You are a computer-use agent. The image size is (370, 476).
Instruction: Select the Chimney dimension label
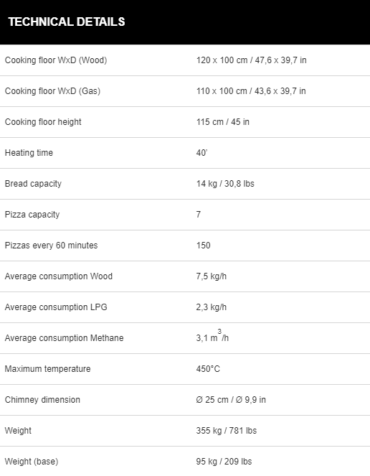[x=42, y=400]
